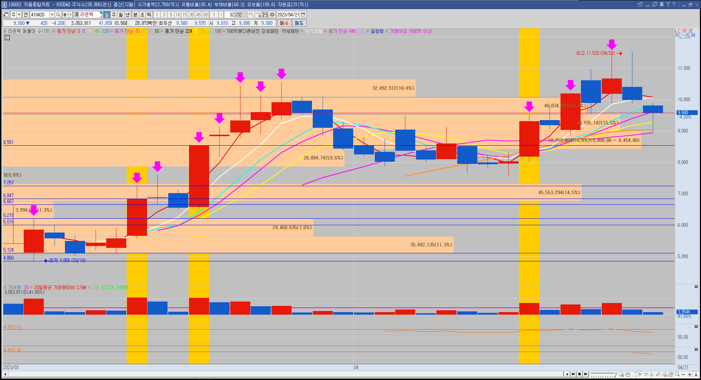Click the red 매수 buy button

(284, 23)
